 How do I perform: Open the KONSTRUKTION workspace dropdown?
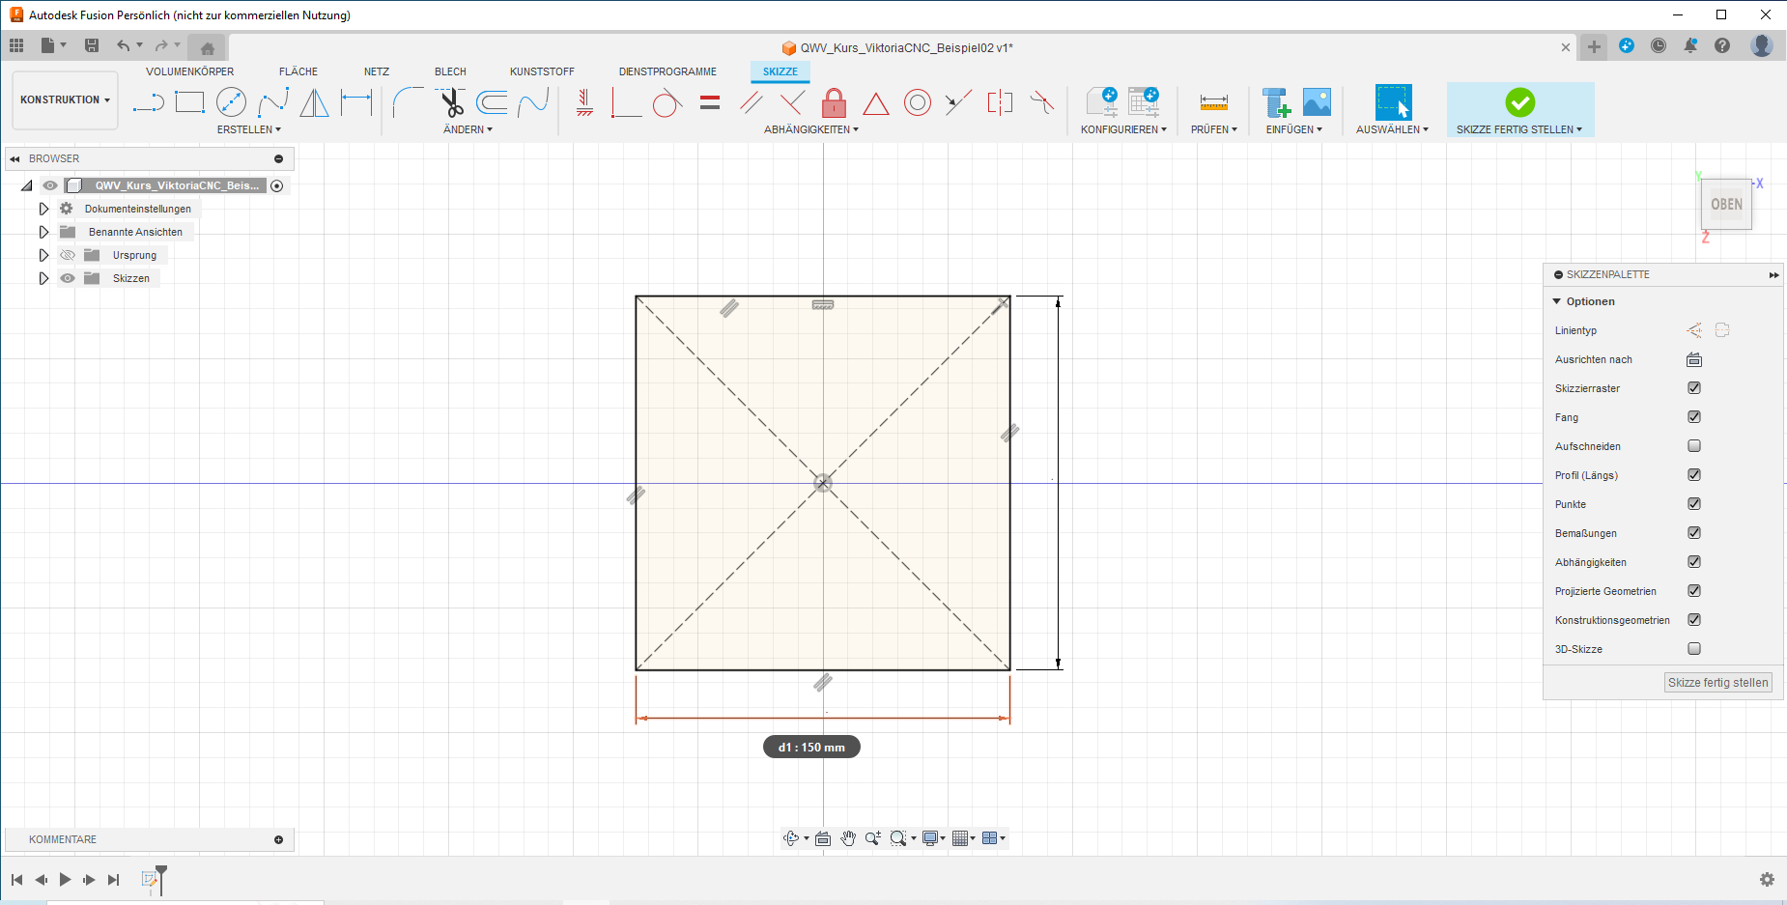point(65,99)
